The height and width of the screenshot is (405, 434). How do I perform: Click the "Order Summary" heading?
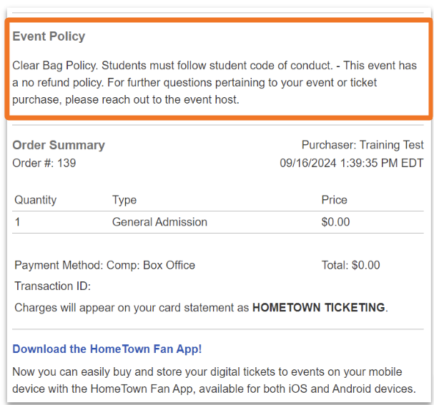[x=59, y=145]
